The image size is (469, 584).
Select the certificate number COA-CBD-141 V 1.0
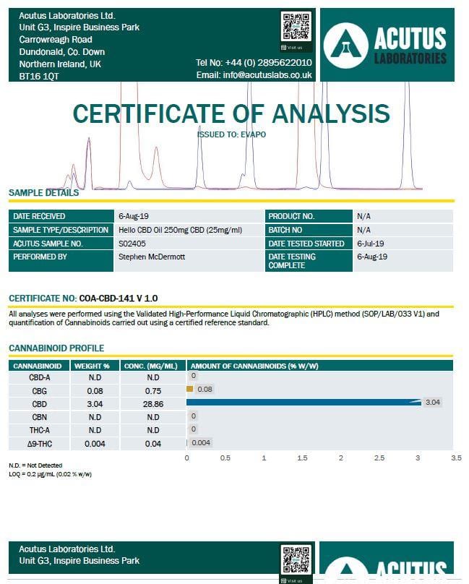pyautogui.click(x=119, y=299)
